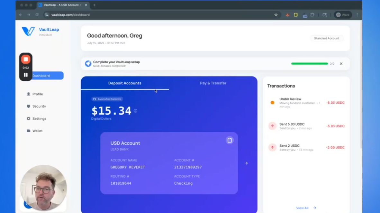Click the Security shield icon
The image size is (380, 213).
click(28, 106)
